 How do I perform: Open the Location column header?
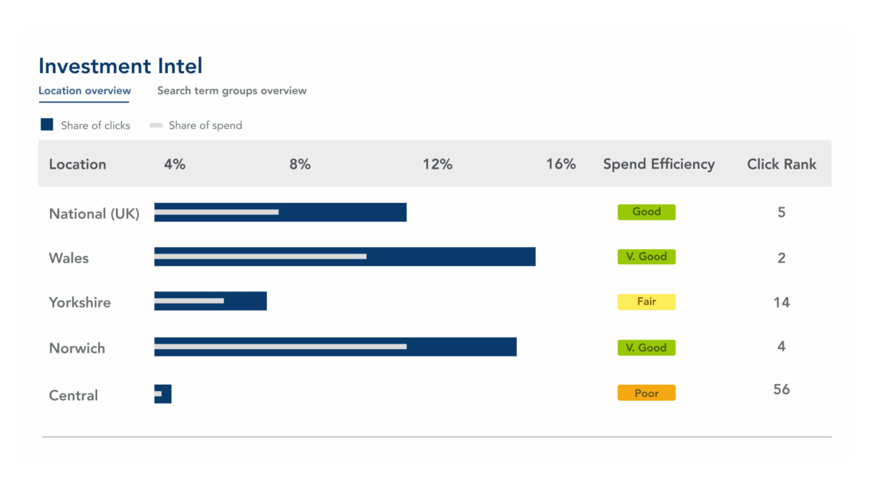(x=78, y=164)
